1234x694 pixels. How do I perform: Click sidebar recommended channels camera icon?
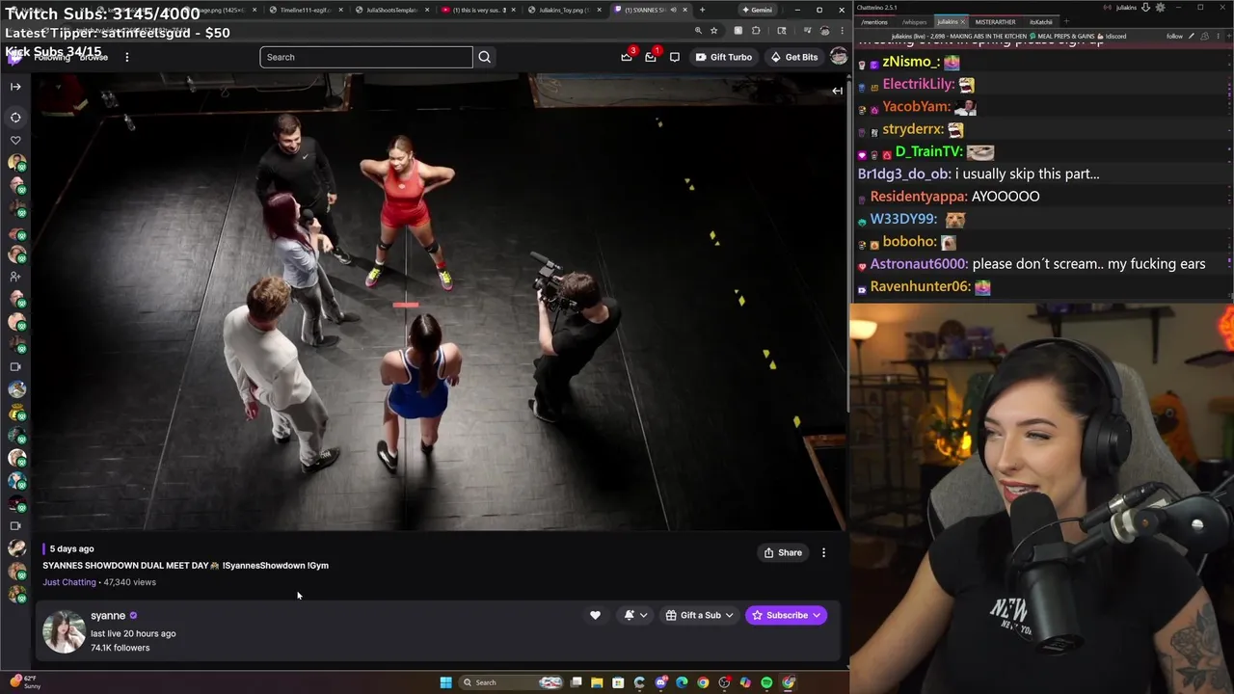15,366
